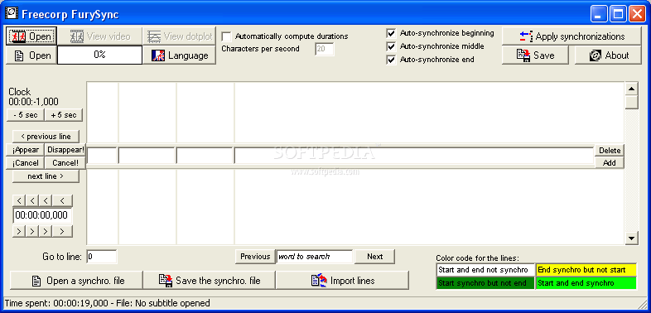The width and height of the screenshot is (651, 313).
Task: Click Apply synchronizations
Action: coord(571,36)
